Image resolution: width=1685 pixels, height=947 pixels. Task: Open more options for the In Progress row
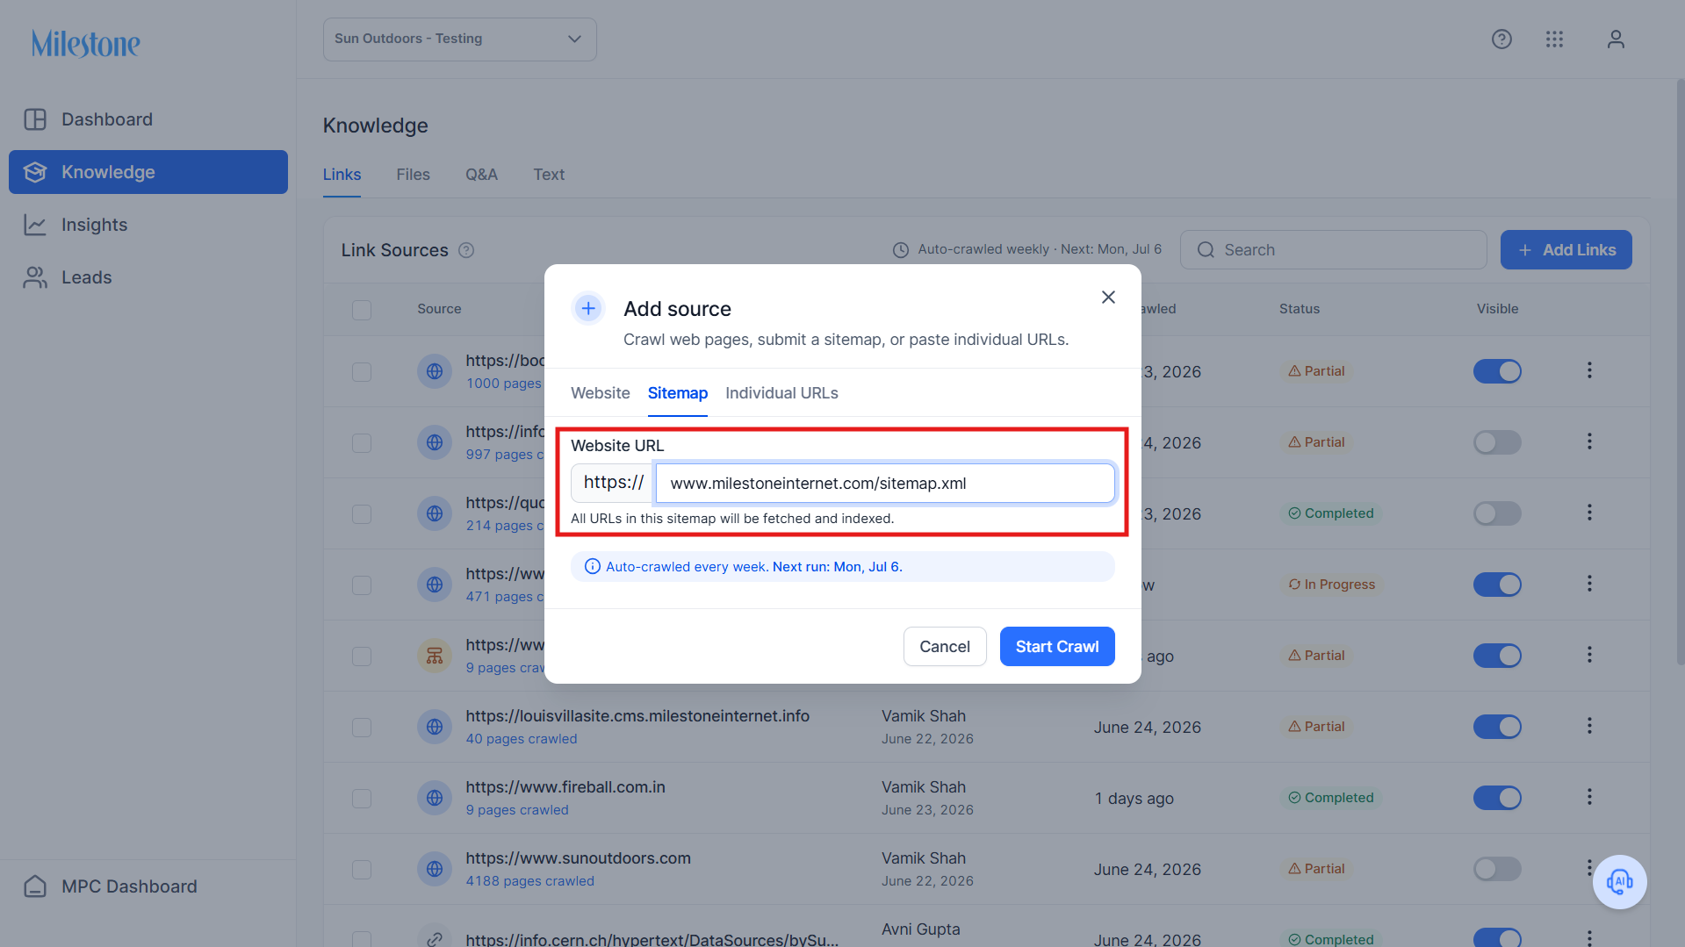pos(1589,584)
